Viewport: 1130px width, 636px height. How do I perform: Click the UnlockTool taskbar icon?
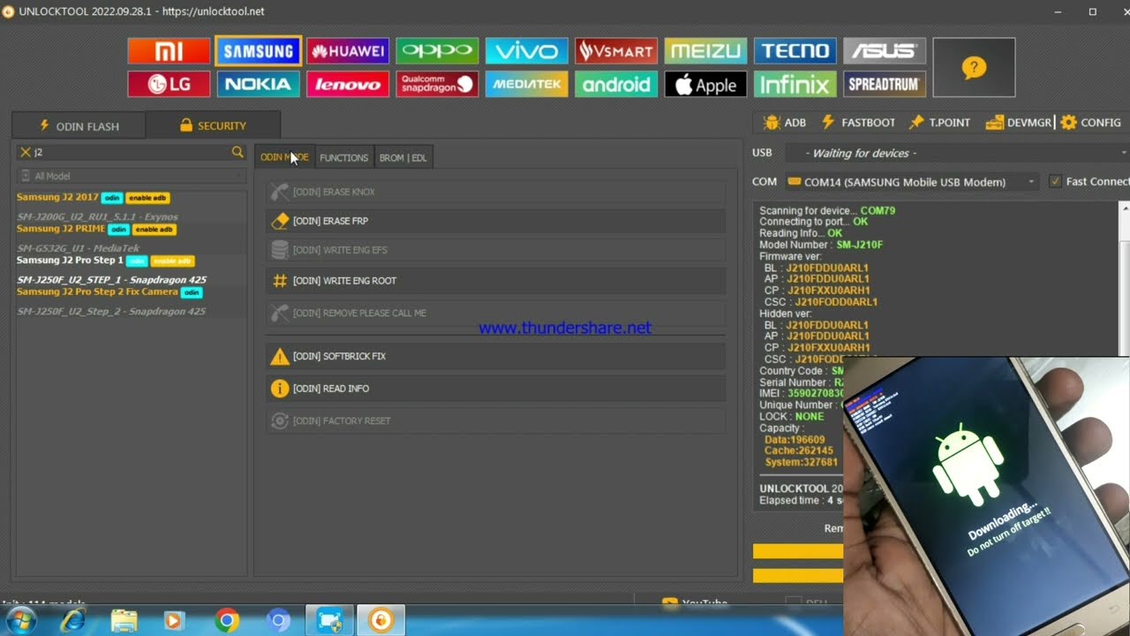(x=380, y=621)
